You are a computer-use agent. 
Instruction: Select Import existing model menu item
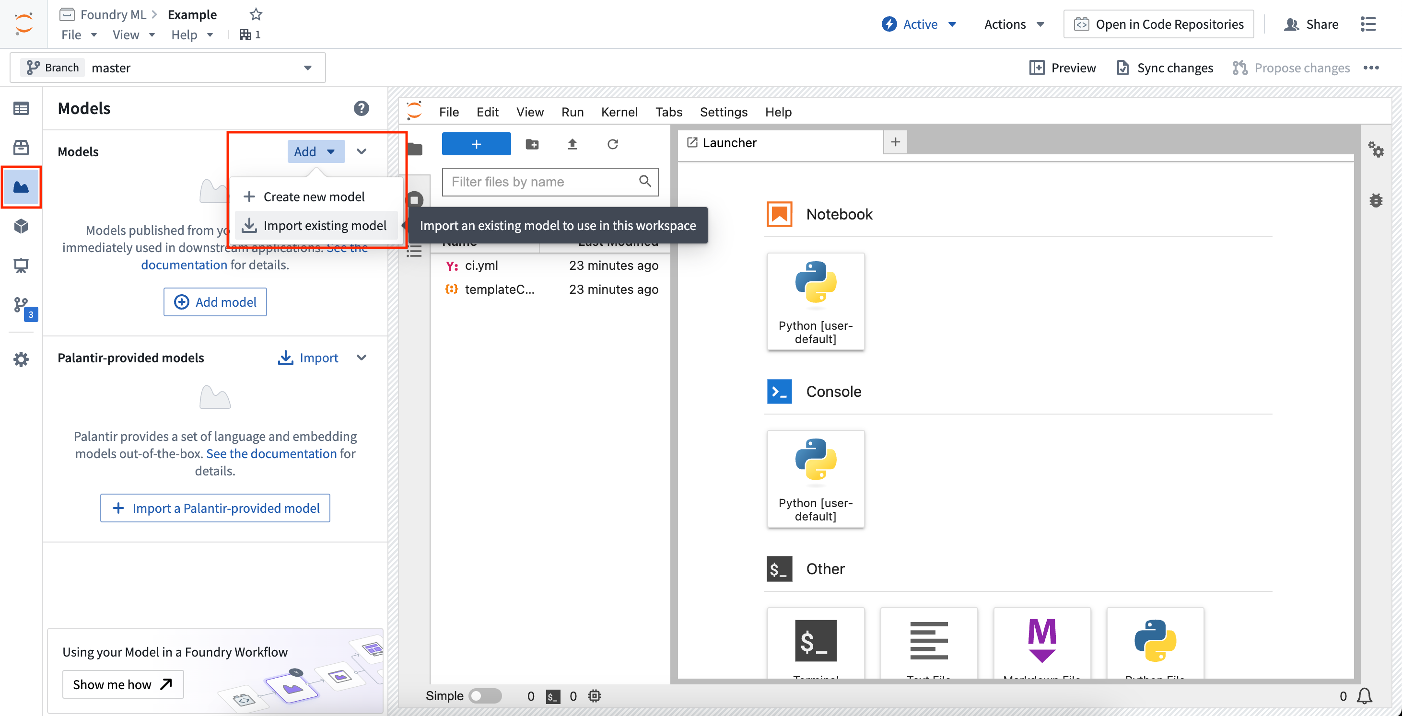(x=314, y=225)
